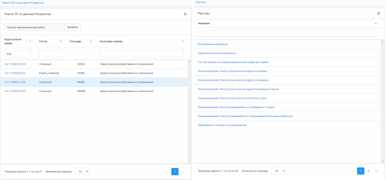Sort by Площадь column arrows
386x180 pixels.
tap(91, 41)
